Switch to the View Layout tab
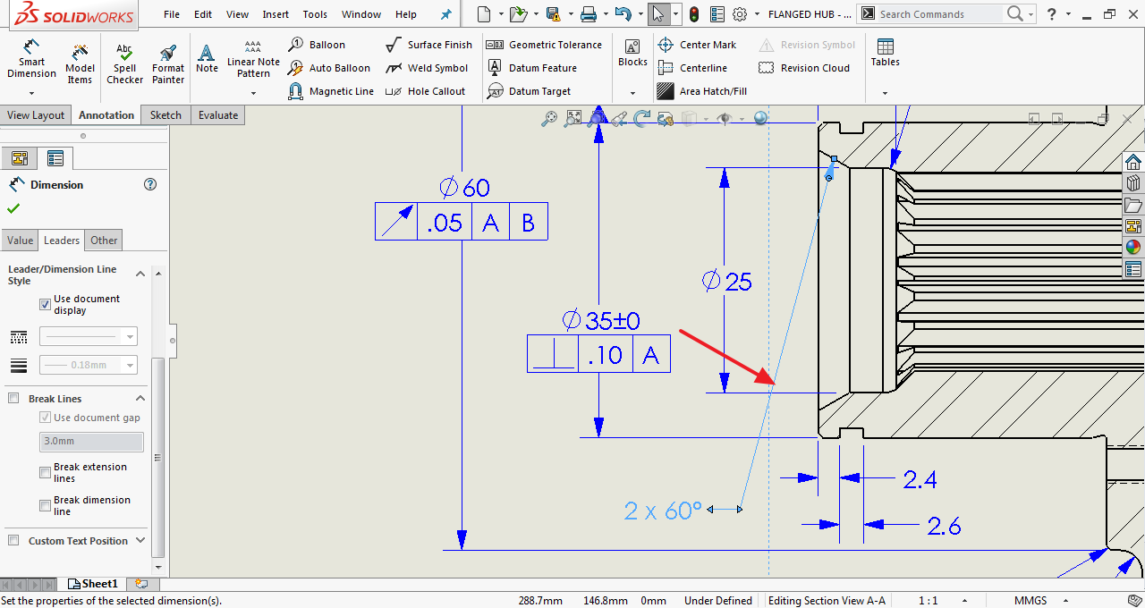The width and height of the screenshot is (1145, 608). click(x=36, y=115)
